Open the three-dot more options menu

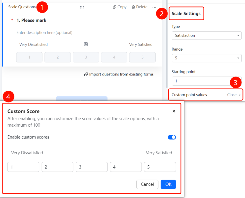(154, 7)
